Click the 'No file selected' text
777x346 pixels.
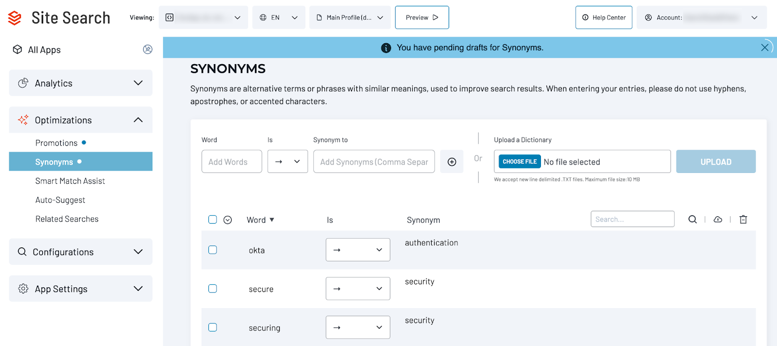(x=572, y=162)
